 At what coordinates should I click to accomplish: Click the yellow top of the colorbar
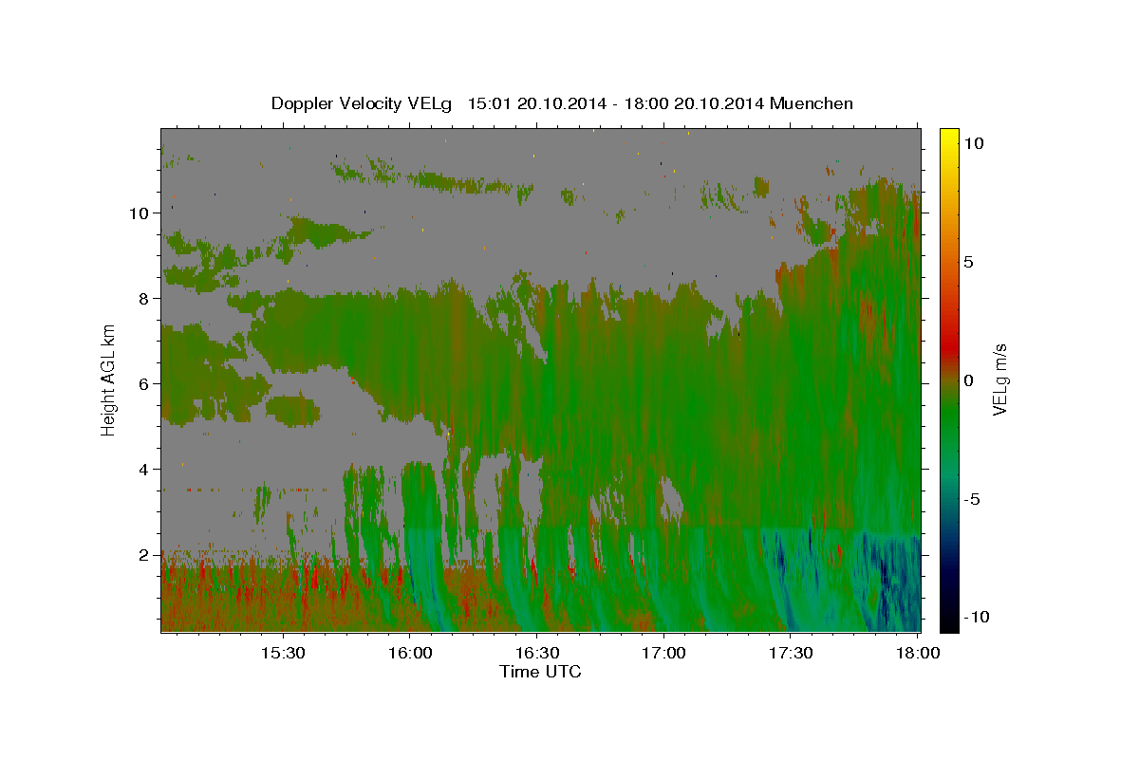coord(948,134)
